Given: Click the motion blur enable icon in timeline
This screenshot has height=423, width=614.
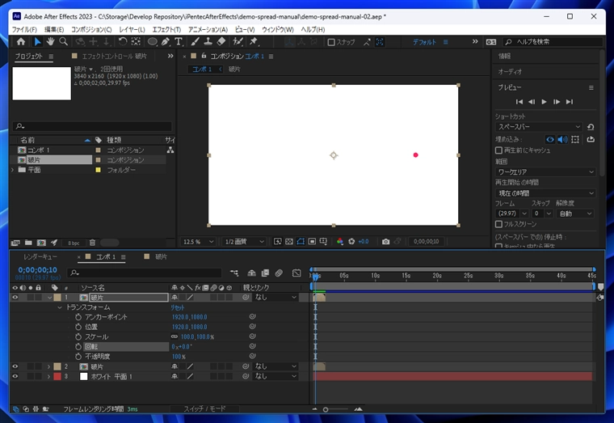Looking at the screenshot, I should click(279, 273).
